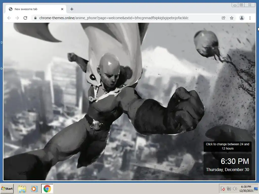
Task: Close the New awesome tab
Action: [62, 9]
